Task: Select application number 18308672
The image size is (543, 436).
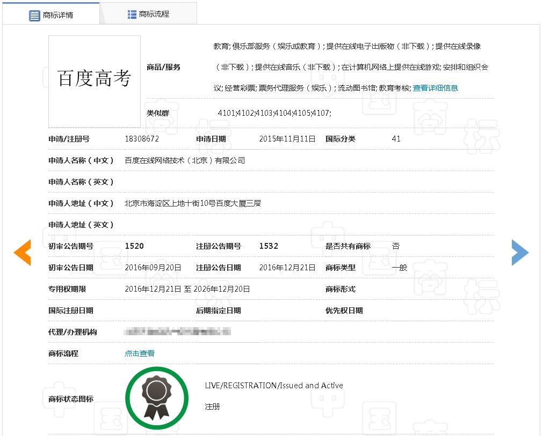Action: [142, 139]
